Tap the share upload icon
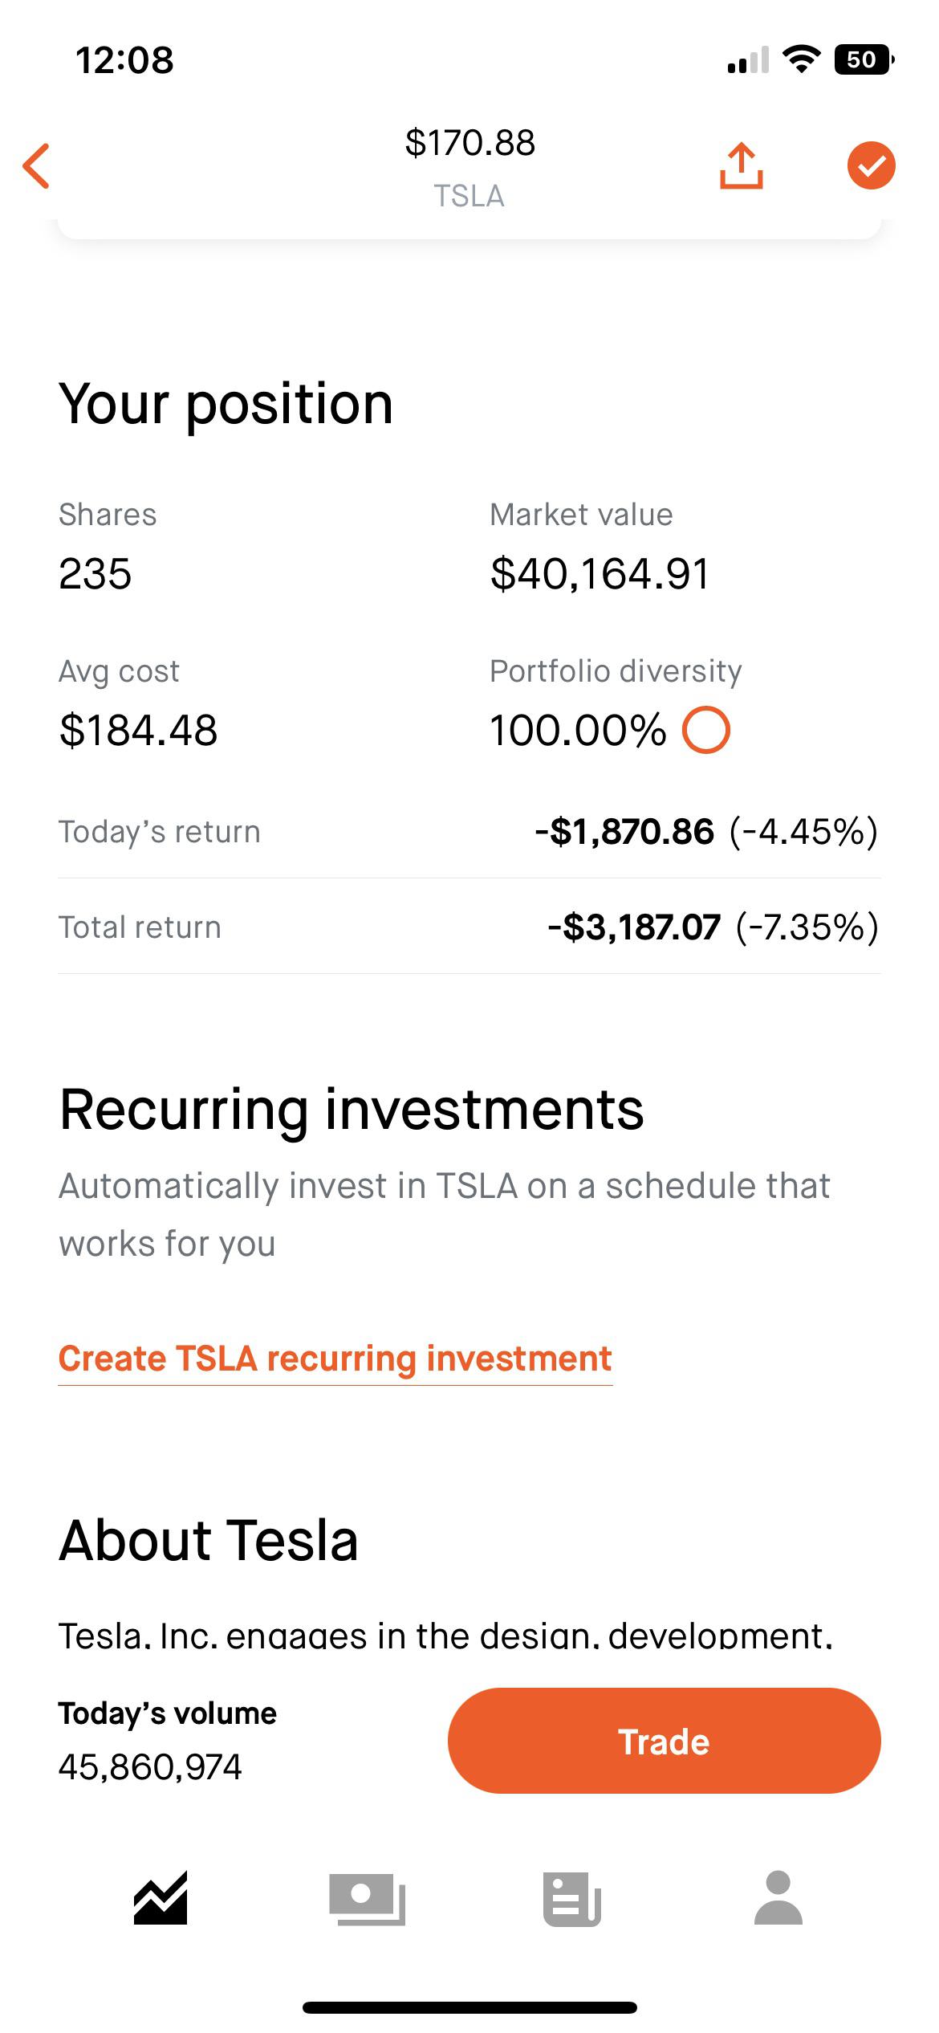This screenshot has width=939, height=2033. click(741, 166)
